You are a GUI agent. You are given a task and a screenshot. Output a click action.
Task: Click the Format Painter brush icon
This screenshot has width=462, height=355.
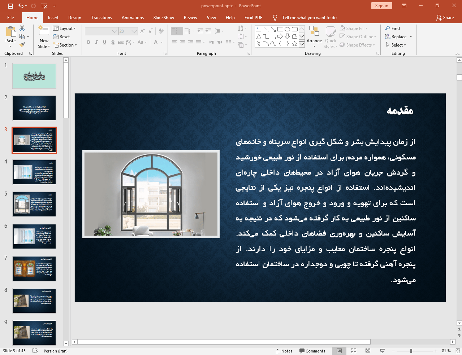point(22,45)
